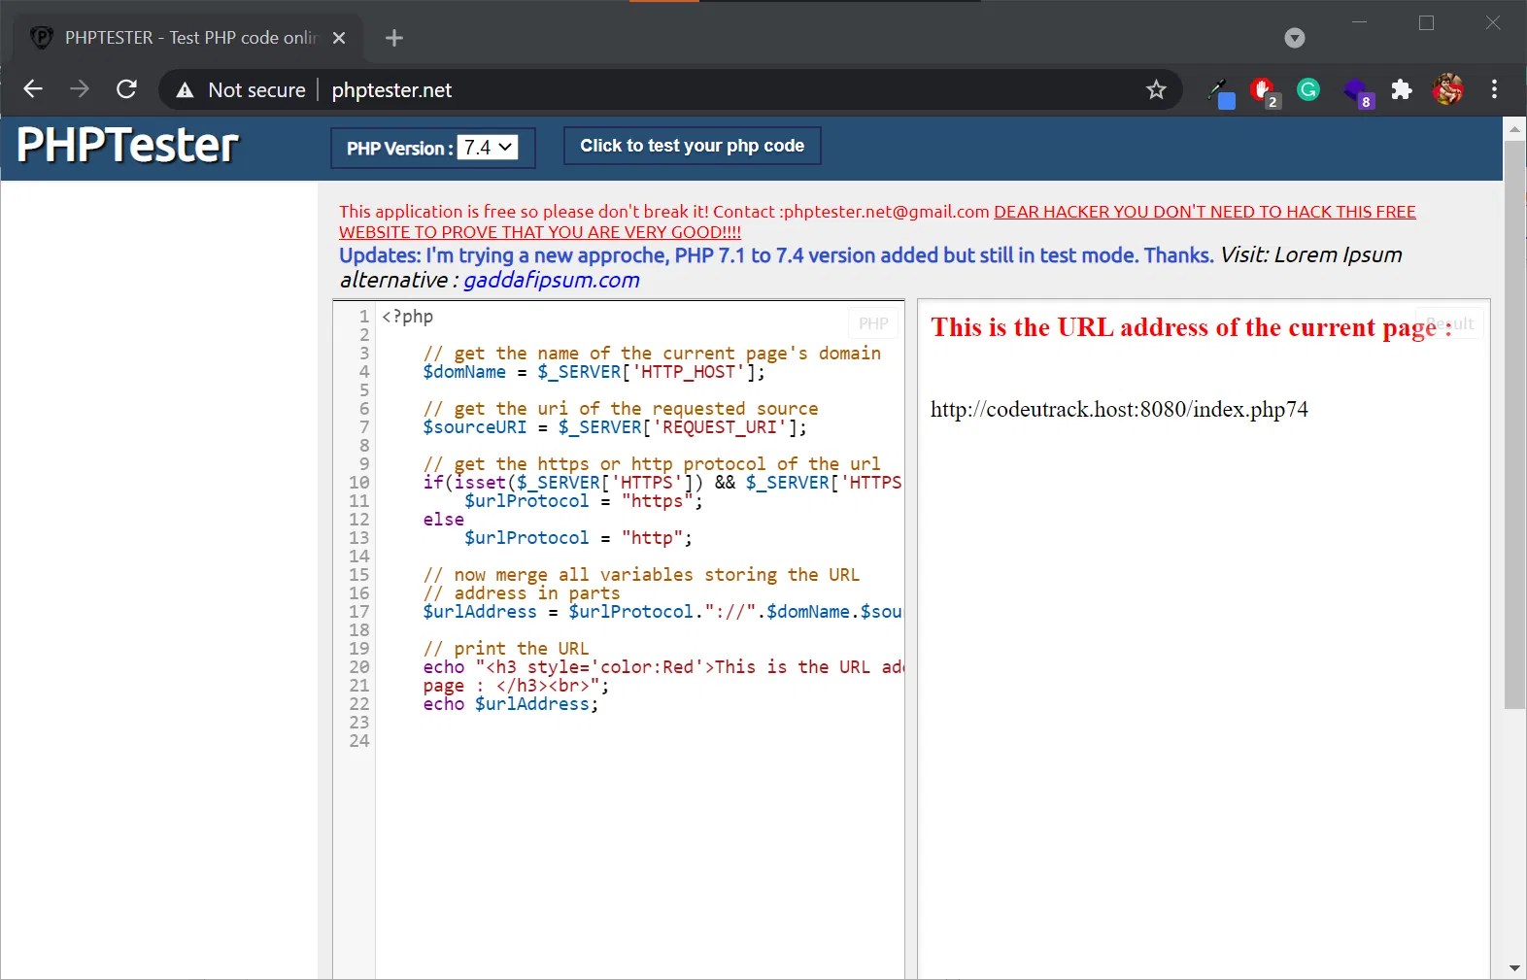The width and height of the screenshot is (1527, 980).
Task: Click the comment '// get the https or http protocol'
Action: coord(651,464)
